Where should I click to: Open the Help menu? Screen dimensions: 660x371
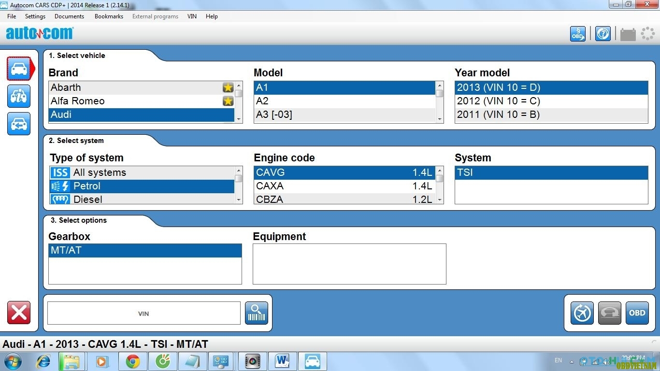[x=212, y=16]
